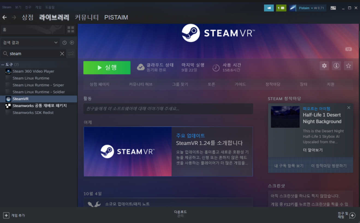
Task: Open the 보기 menu
Action: coord(18,7)
